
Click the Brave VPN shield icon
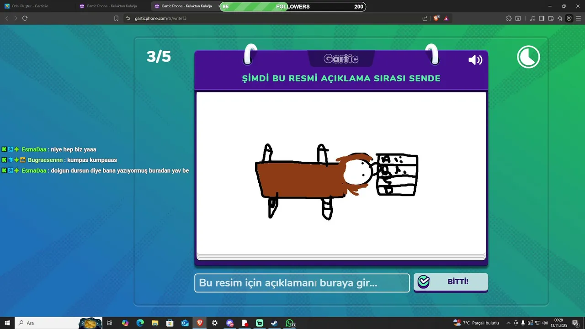click(x=569, y=18)
